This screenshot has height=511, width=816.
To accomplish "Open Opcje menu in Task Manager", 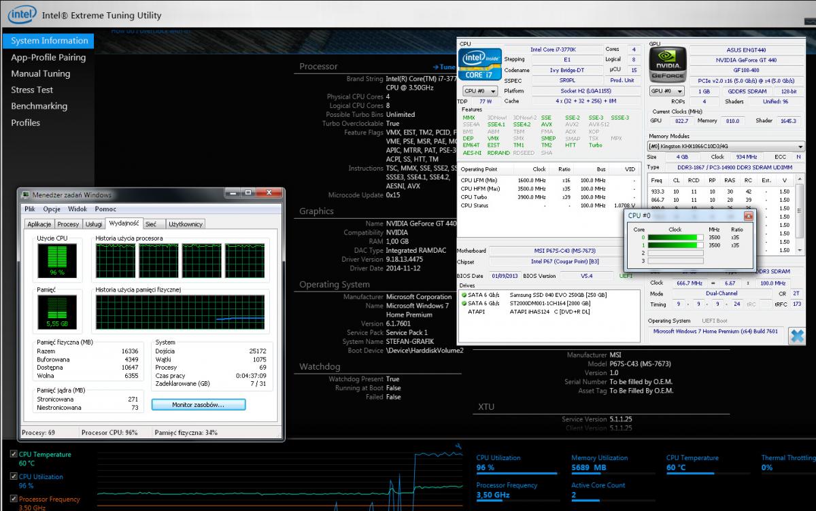I will pos(52,209).
